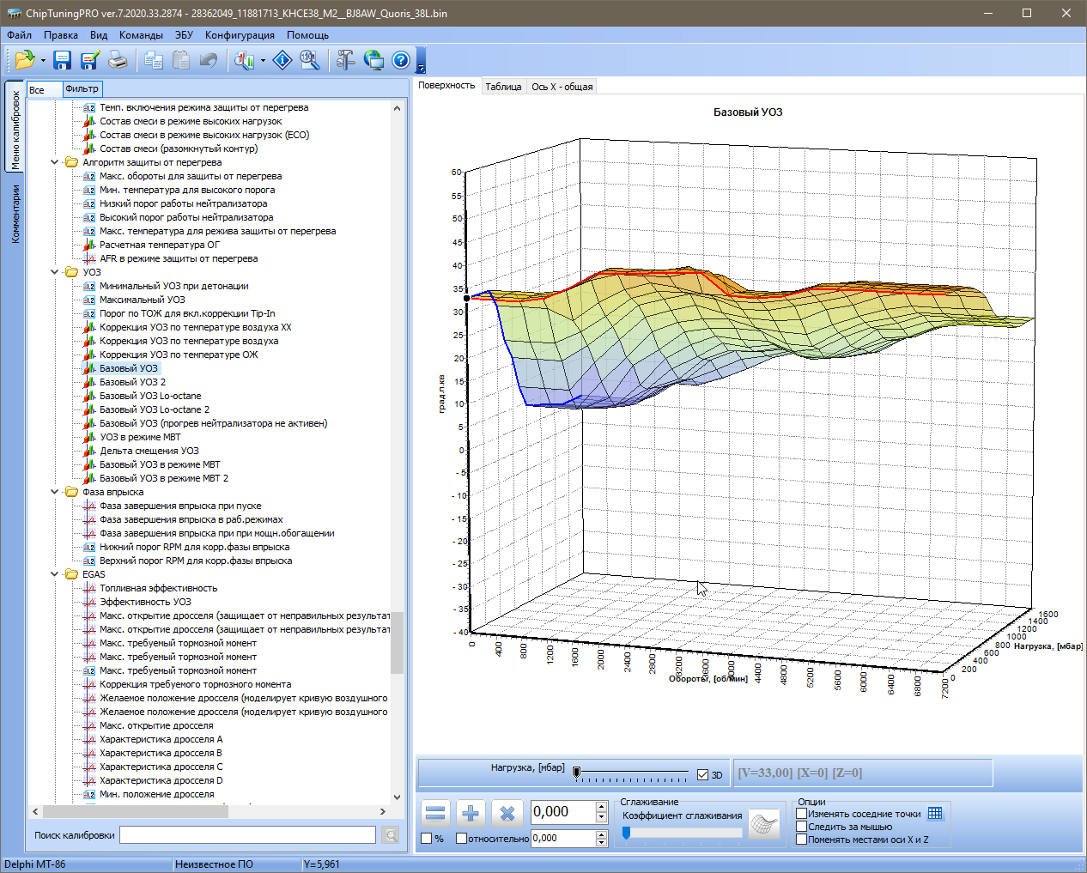The image size is (1087, 873).
Task: Click the binary search magnifier icon
Action: point(310,60)
